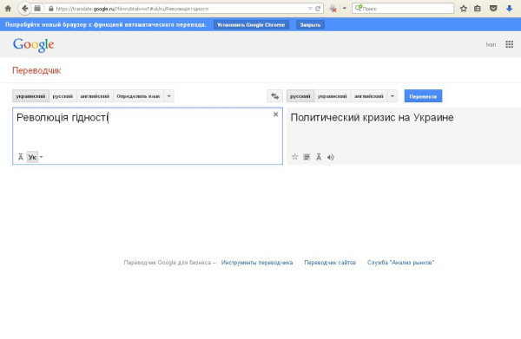Save translation to phrasebook star

(x=294, y=157)
